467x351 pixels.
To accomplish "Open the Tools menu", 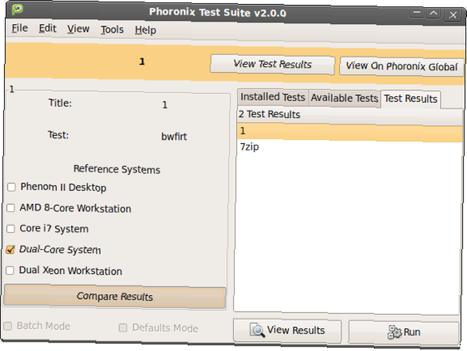I will pyautogui.click(x=112, y=30).
